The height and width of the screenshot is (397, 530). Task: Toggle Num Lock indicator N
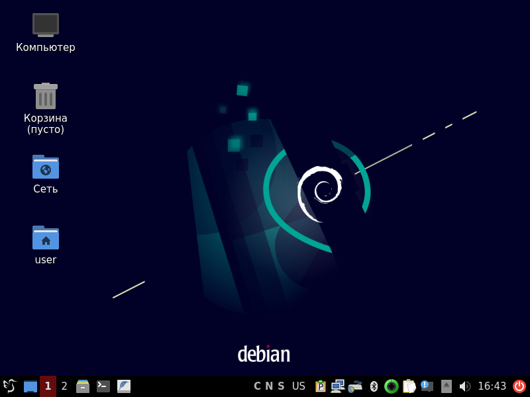269,386
